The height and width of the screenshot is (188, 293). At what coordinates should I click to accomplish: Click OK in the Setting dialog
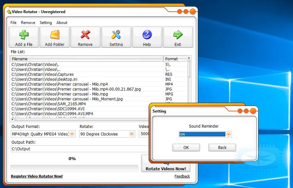tap(186, 147)
